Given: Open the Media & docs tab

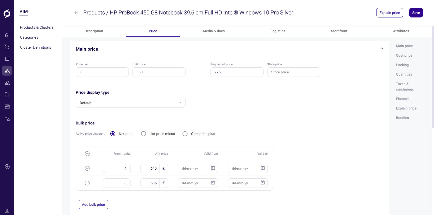Looking at the screenshot, I should [214, 31].
